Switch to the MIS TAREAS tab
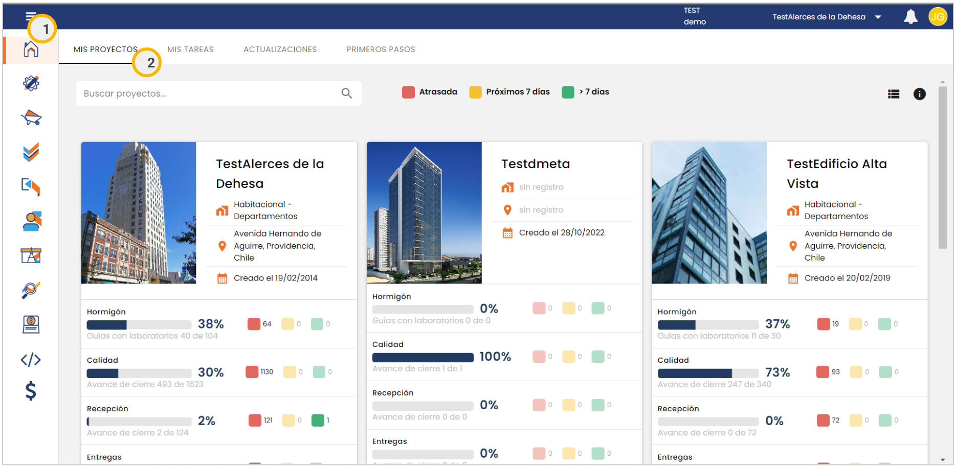 click(x=190, y=50)
